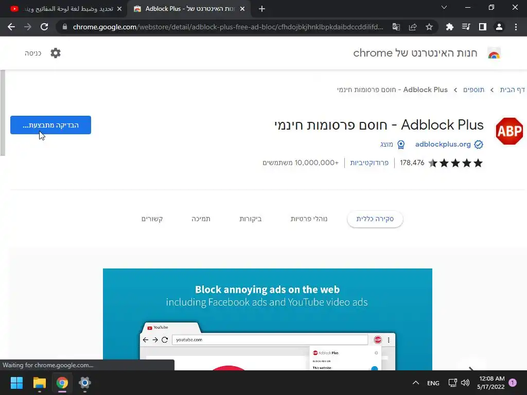527x395 pixels.
Task: Open web store settings gear
Action: (x=56, y=53)
